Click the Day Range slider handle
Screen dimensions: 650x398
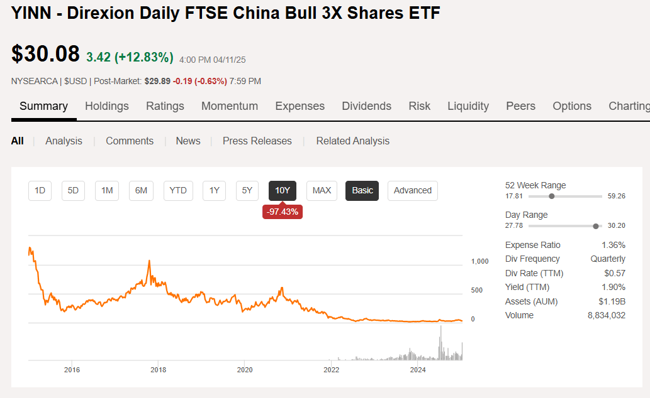click(595, 225)
